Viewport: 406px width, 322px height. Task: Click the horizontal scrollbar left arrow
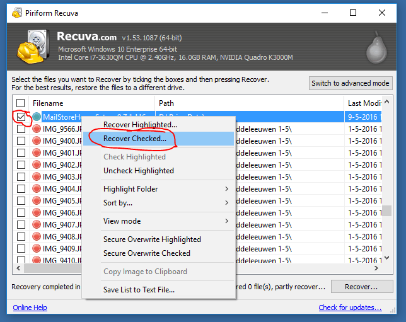click(18, 268)
